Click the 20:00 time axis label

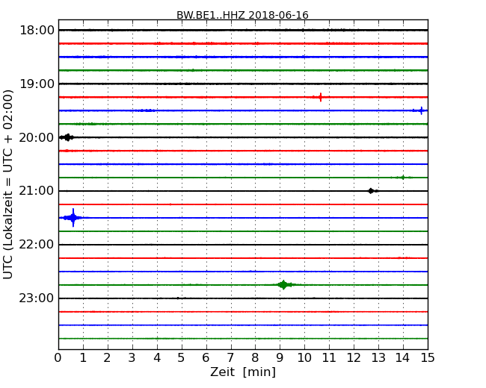click(x=37, y=137)
